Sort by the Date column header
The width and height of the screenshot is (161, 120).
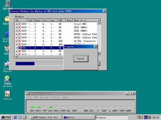(x=69, y=20)
